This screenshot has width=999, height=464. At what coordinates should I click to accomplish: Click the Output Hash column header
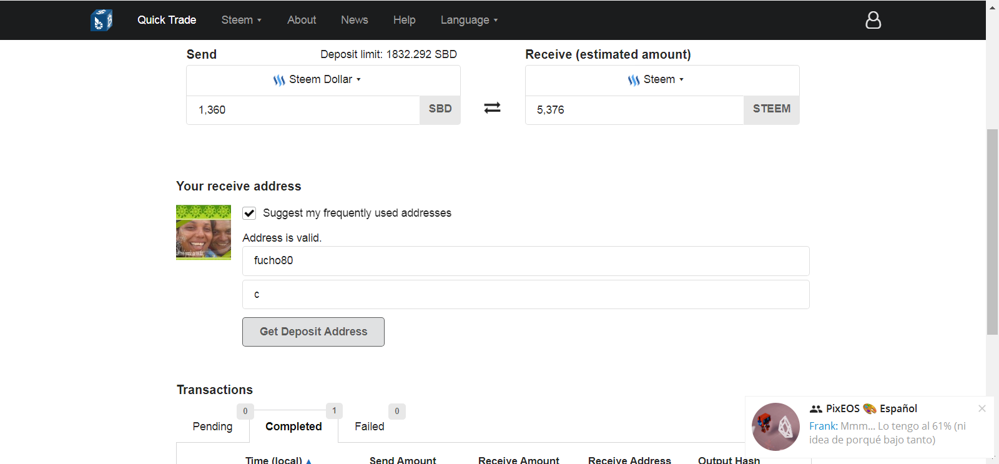729,460
